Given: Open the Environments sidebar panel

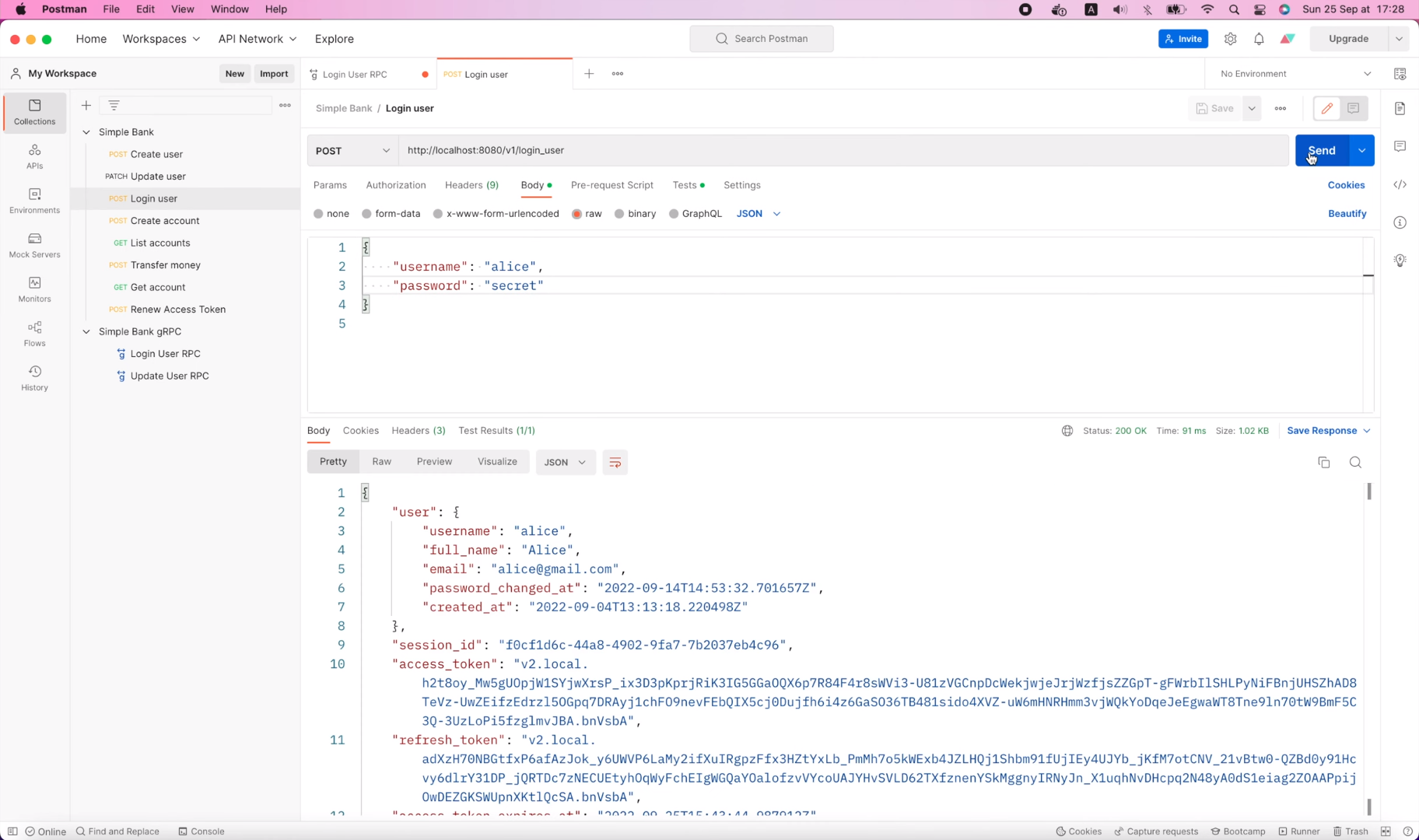Looking at the screenshot, I should (x=35, y=201).
